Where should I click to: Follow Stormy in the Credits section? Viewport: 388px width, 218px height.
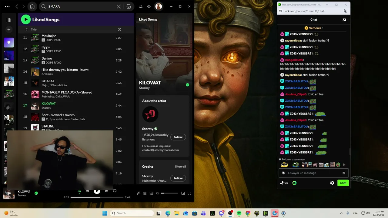pos(178,178)
